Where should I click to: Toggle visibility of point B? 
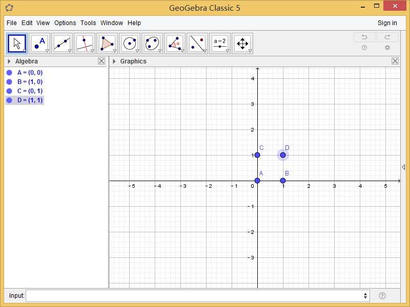9,81
